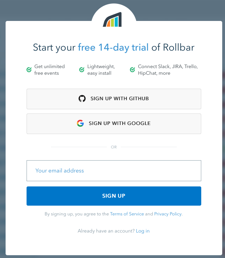The height and width of the screenshot is (258, 225).
Task: Click the 'By signing up, you agree' text
Action: click(77, 214)
